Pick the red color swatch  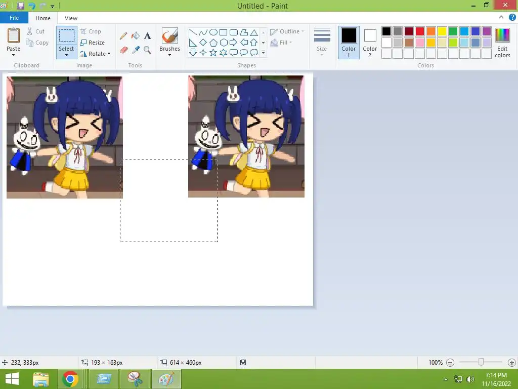click(x=420, y=31)
